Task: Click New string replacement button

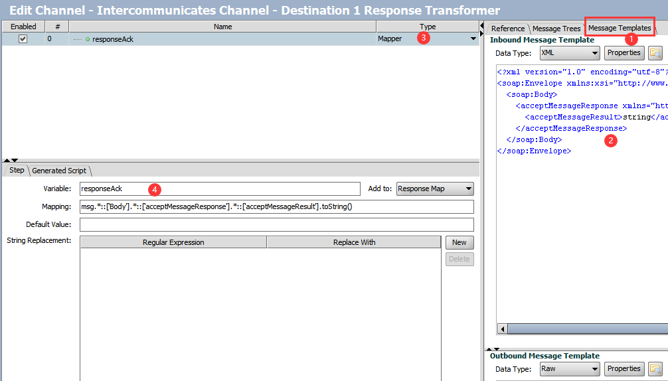Action: [459, 242]
